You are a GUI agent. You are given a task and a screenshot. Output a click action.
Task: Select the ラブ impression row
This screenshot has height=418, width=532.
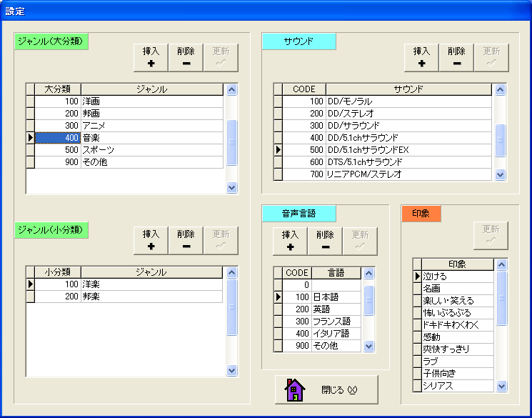(457, 362)
